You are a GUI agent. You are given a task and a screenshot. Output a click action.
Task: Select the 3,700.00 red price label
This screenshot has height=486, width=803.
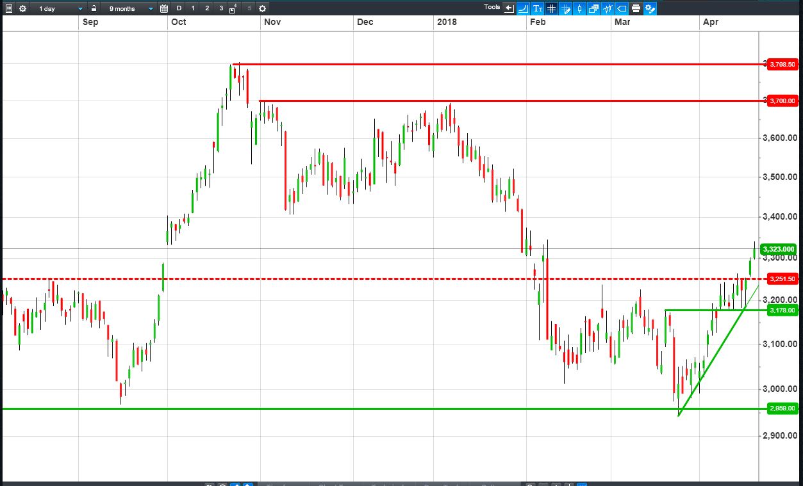pyautogui.click(x=782, y=101)
